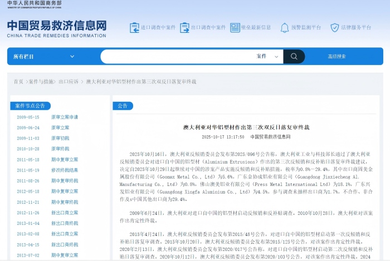The width and height of the screenshot is (390, 261).
Task: Click the 中华人民共和国商务部 ministry logo
Action: point(35,5)
